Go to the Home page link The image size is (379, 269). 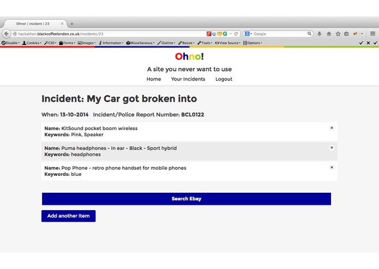(x=154, y=79)
